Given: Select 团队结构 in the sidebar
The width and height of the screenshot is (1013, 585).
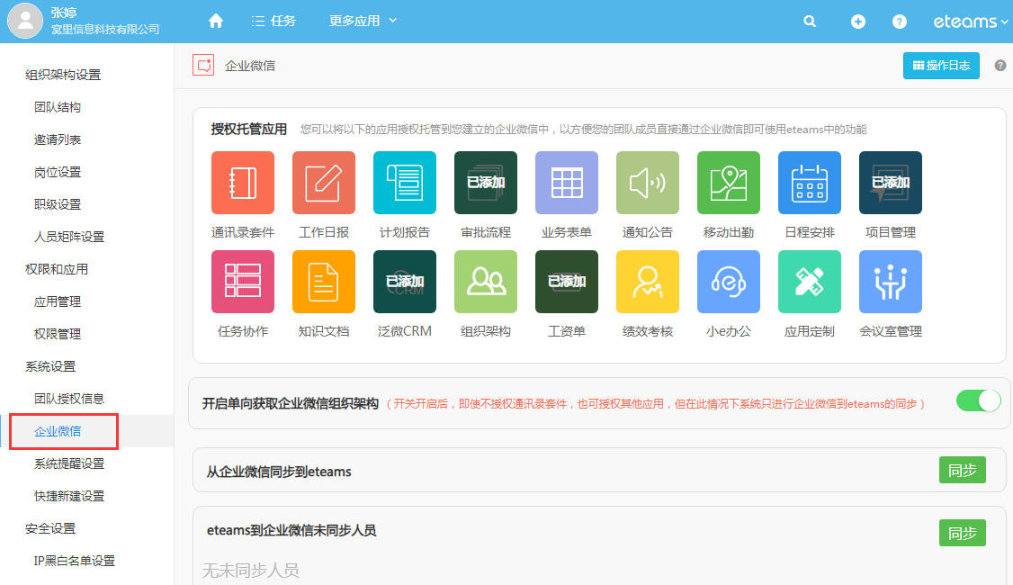Looking at the screenshot, I should [x=58, y=107].
